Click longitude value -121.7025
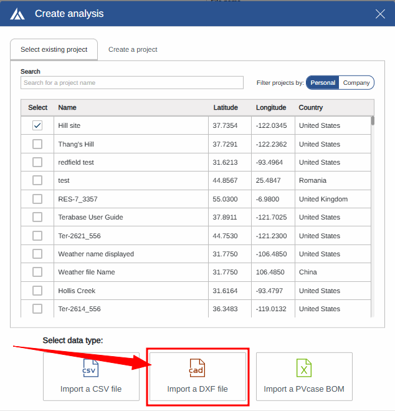 [271, 217]
